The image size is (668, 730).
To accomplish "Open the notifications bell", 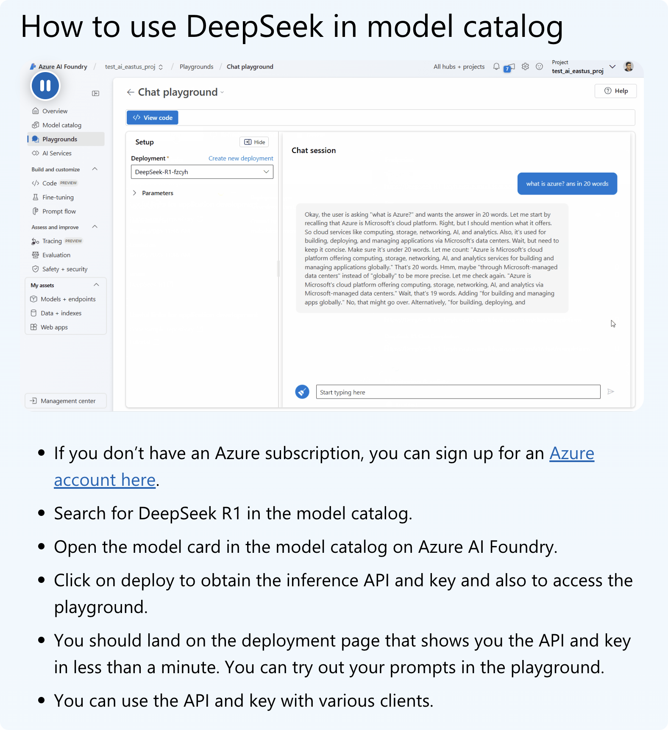I will [496, 67].
